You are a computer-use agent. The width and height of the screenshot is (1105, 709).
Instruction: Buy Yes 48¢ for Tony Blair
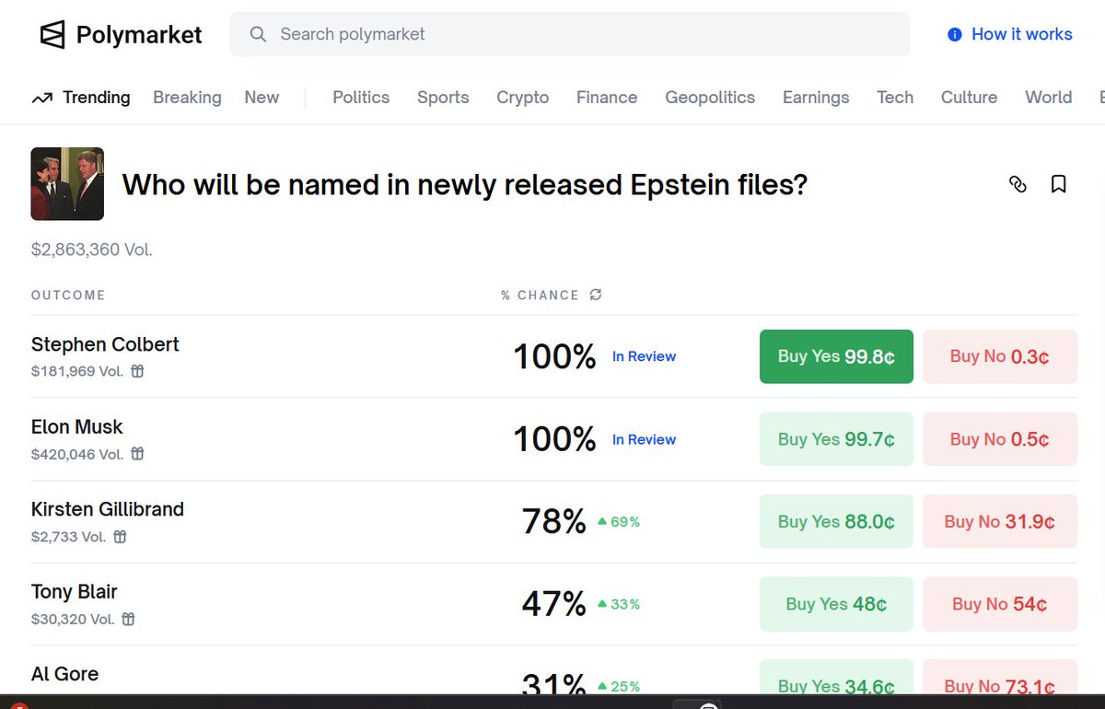(x=836, y=604)
